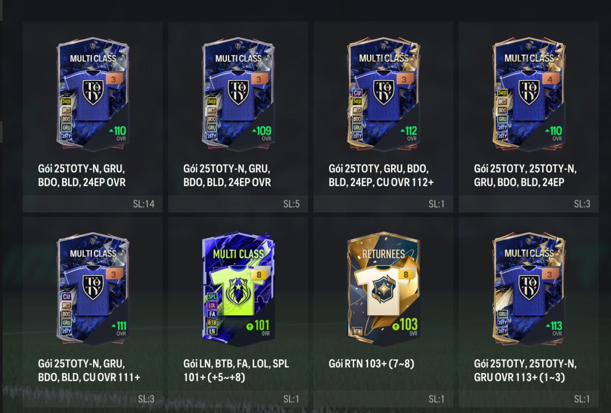
Task: Click the SL:14 quantity bar
Action: tap(93, 204)
